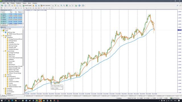Open the indicators list dropdown
Screen dimensions: 182x102
click(76, 5)
